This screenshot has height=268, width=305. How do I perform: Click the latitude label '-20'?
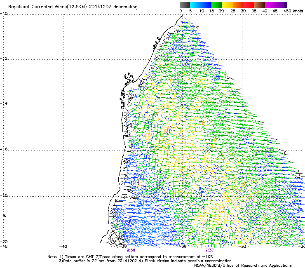point(4,242)
